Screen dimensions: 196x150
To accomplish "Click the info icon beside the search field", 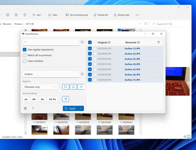I will (x=82, y=42).
